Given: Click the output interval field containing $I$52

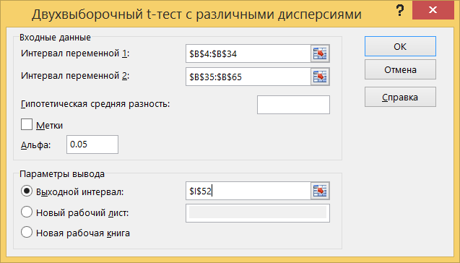Looking at the screenshot, I should pos(248,191).
